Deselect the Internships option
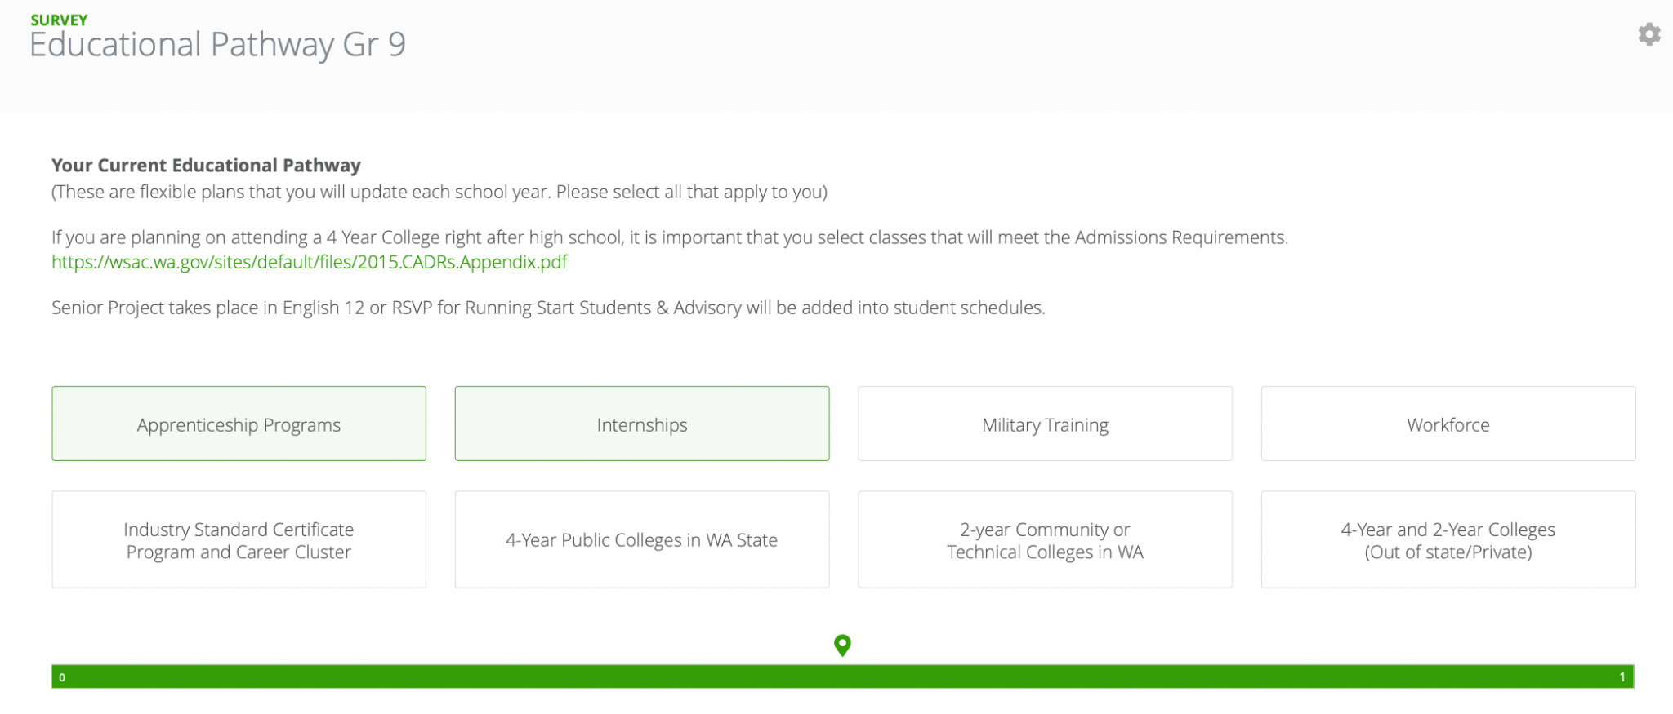Viewport: 1673px width, 714px height. click(642, 424)
